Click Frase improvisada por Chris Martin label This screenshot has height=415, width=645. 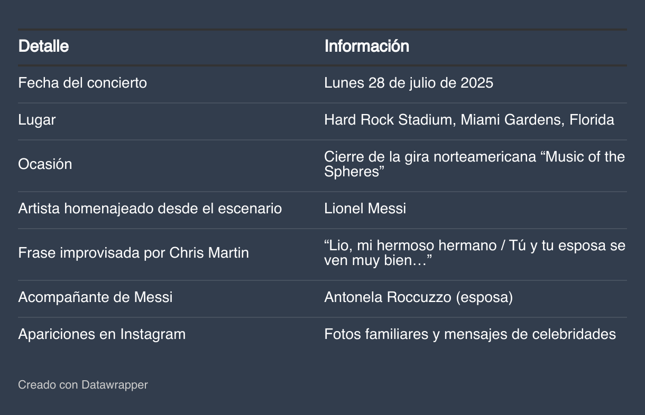pos(133,253)
